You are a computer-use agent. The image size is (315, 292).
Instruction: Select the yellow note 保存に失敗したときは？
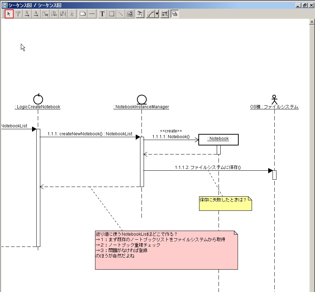[x=225, y=204]
